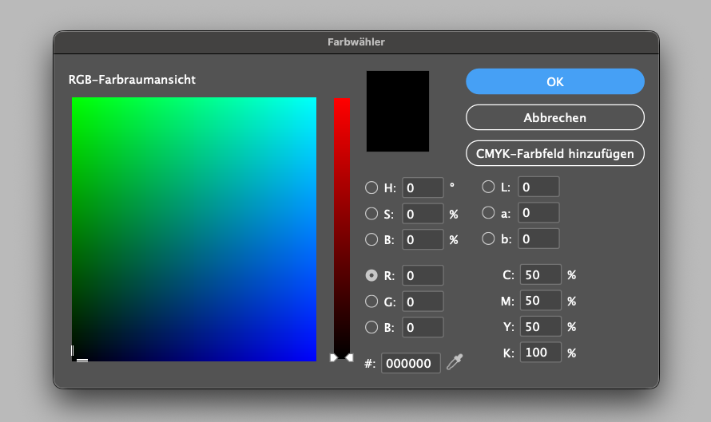Click the L value input field

[x=538, y=187]
